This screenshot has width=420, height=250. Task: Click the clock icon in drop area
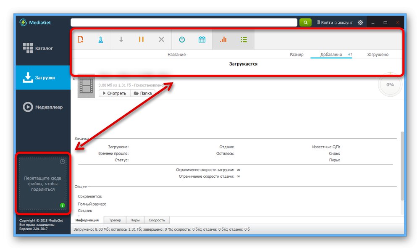tap(63, 162)
